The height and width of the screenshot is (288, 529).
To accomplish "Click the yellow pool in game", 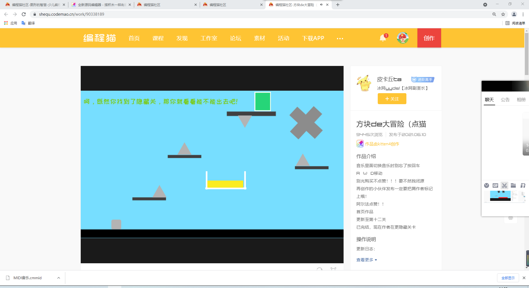I will click(x=226, y=184).
